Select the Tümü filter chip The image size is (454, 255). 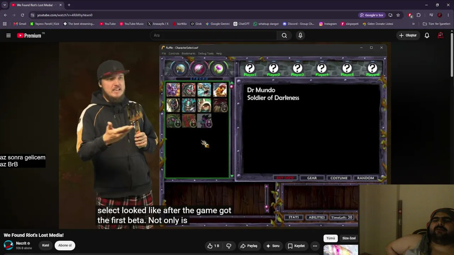point(331,238)
